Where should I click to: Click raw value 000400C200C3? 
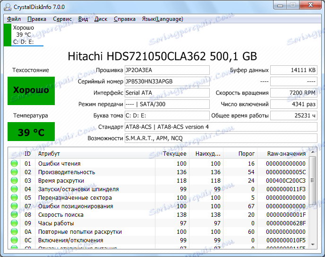(x=286, y=181)
